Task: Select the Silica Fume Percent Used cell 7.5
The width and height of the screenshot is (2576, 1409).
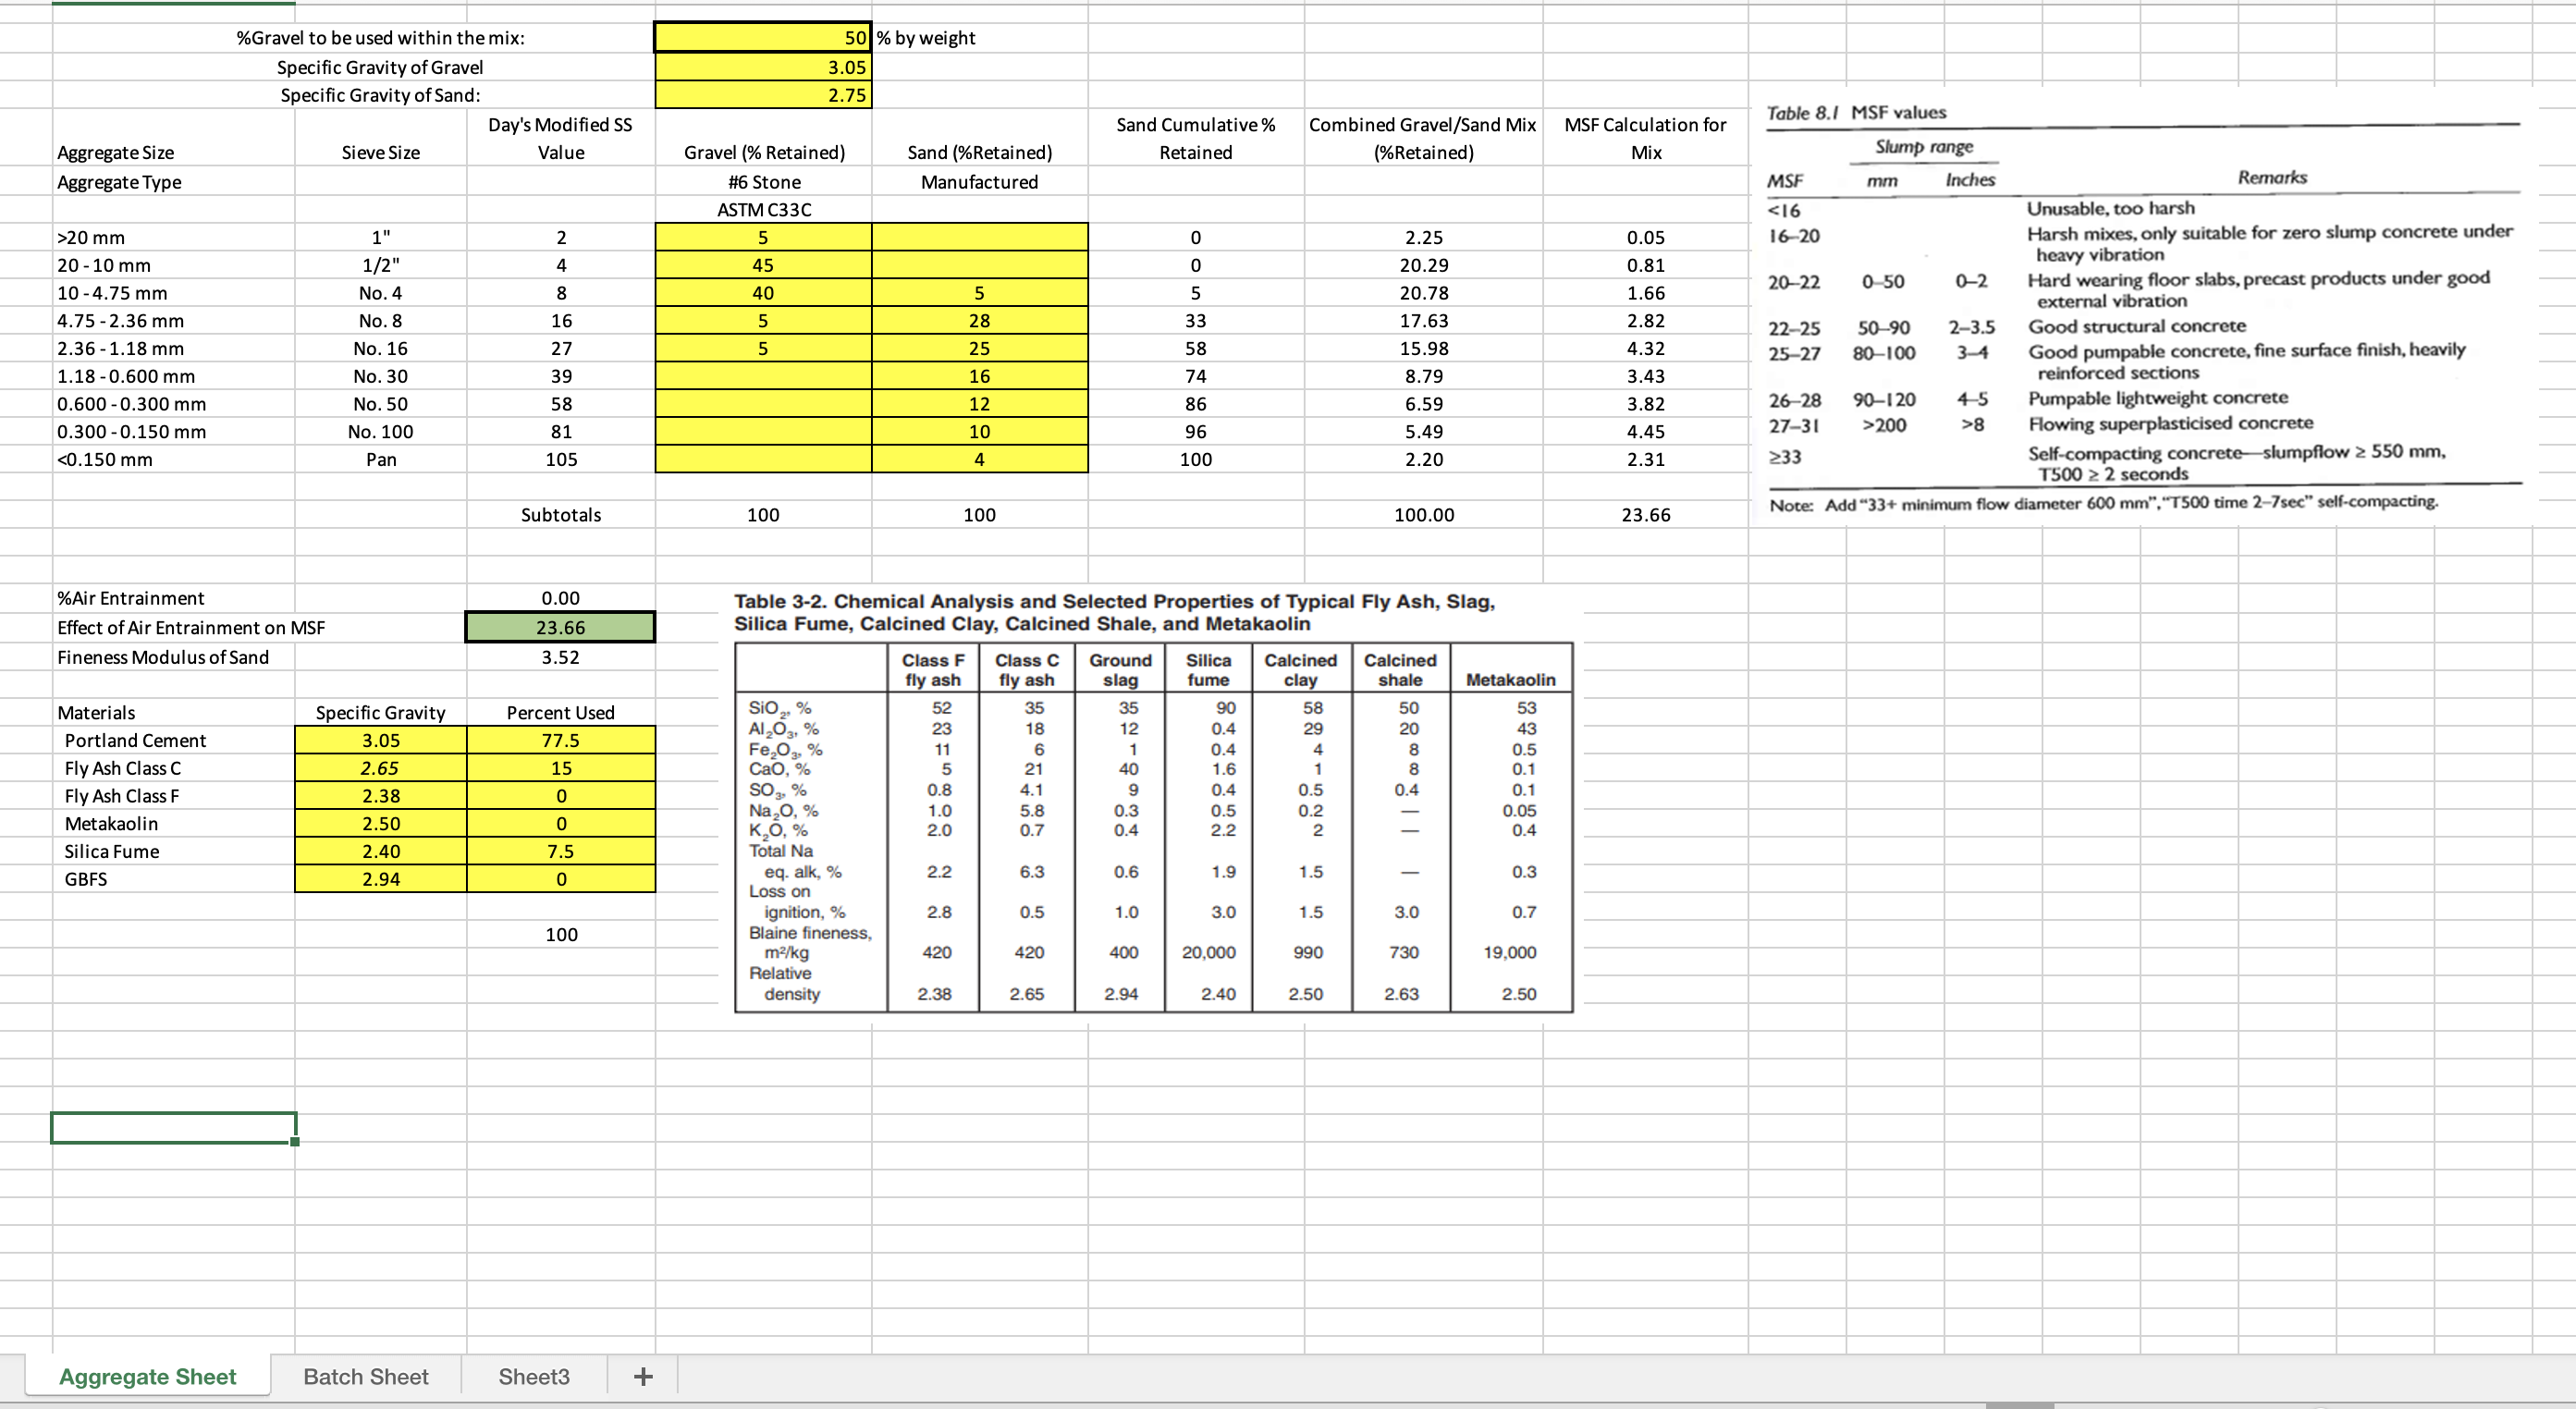Action: pos(560,851)
